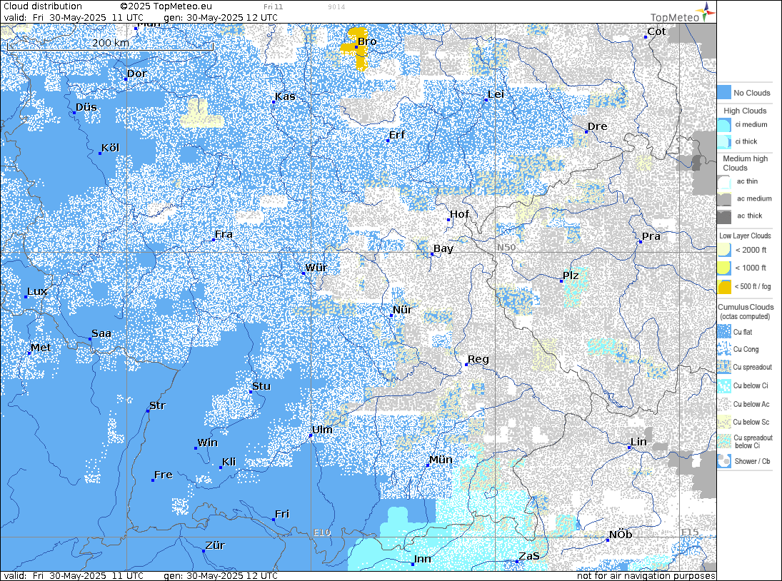The image size is (782, 581).
Task: Click the Dre city marker
Action: 586,131
